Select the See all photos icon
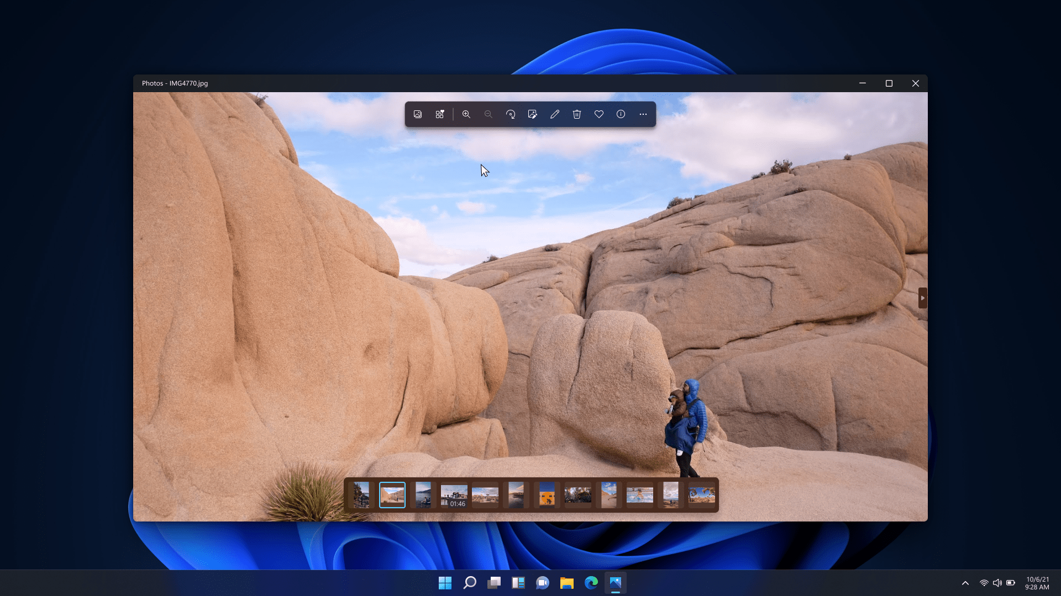The image size is (1061, 596). 418,114
